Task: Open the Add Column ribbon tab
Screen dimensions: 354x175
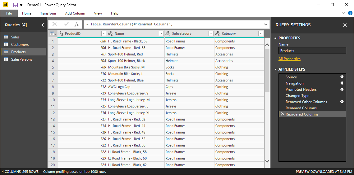Action: coord(75,13)
